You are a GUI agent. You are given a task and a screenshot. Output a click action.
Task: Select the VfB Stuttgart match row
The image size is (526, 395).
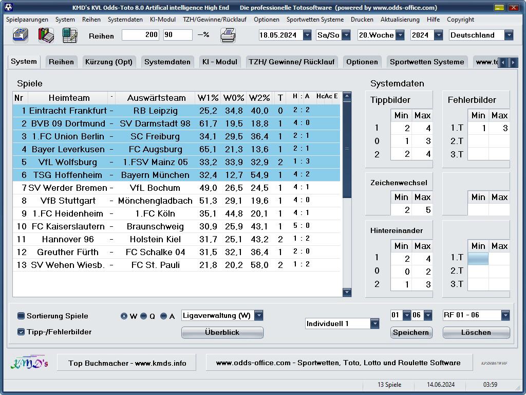point(177,201)
